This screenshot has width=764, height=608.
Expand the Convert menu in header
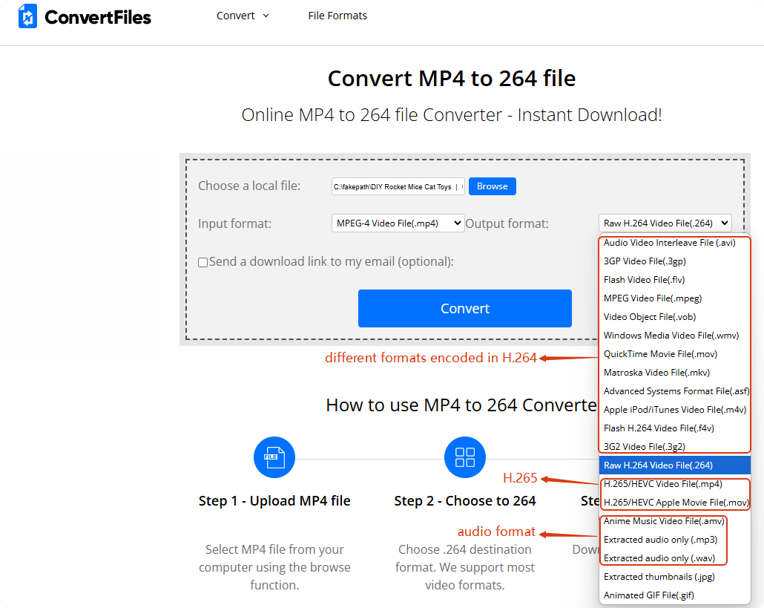[243, 16]
